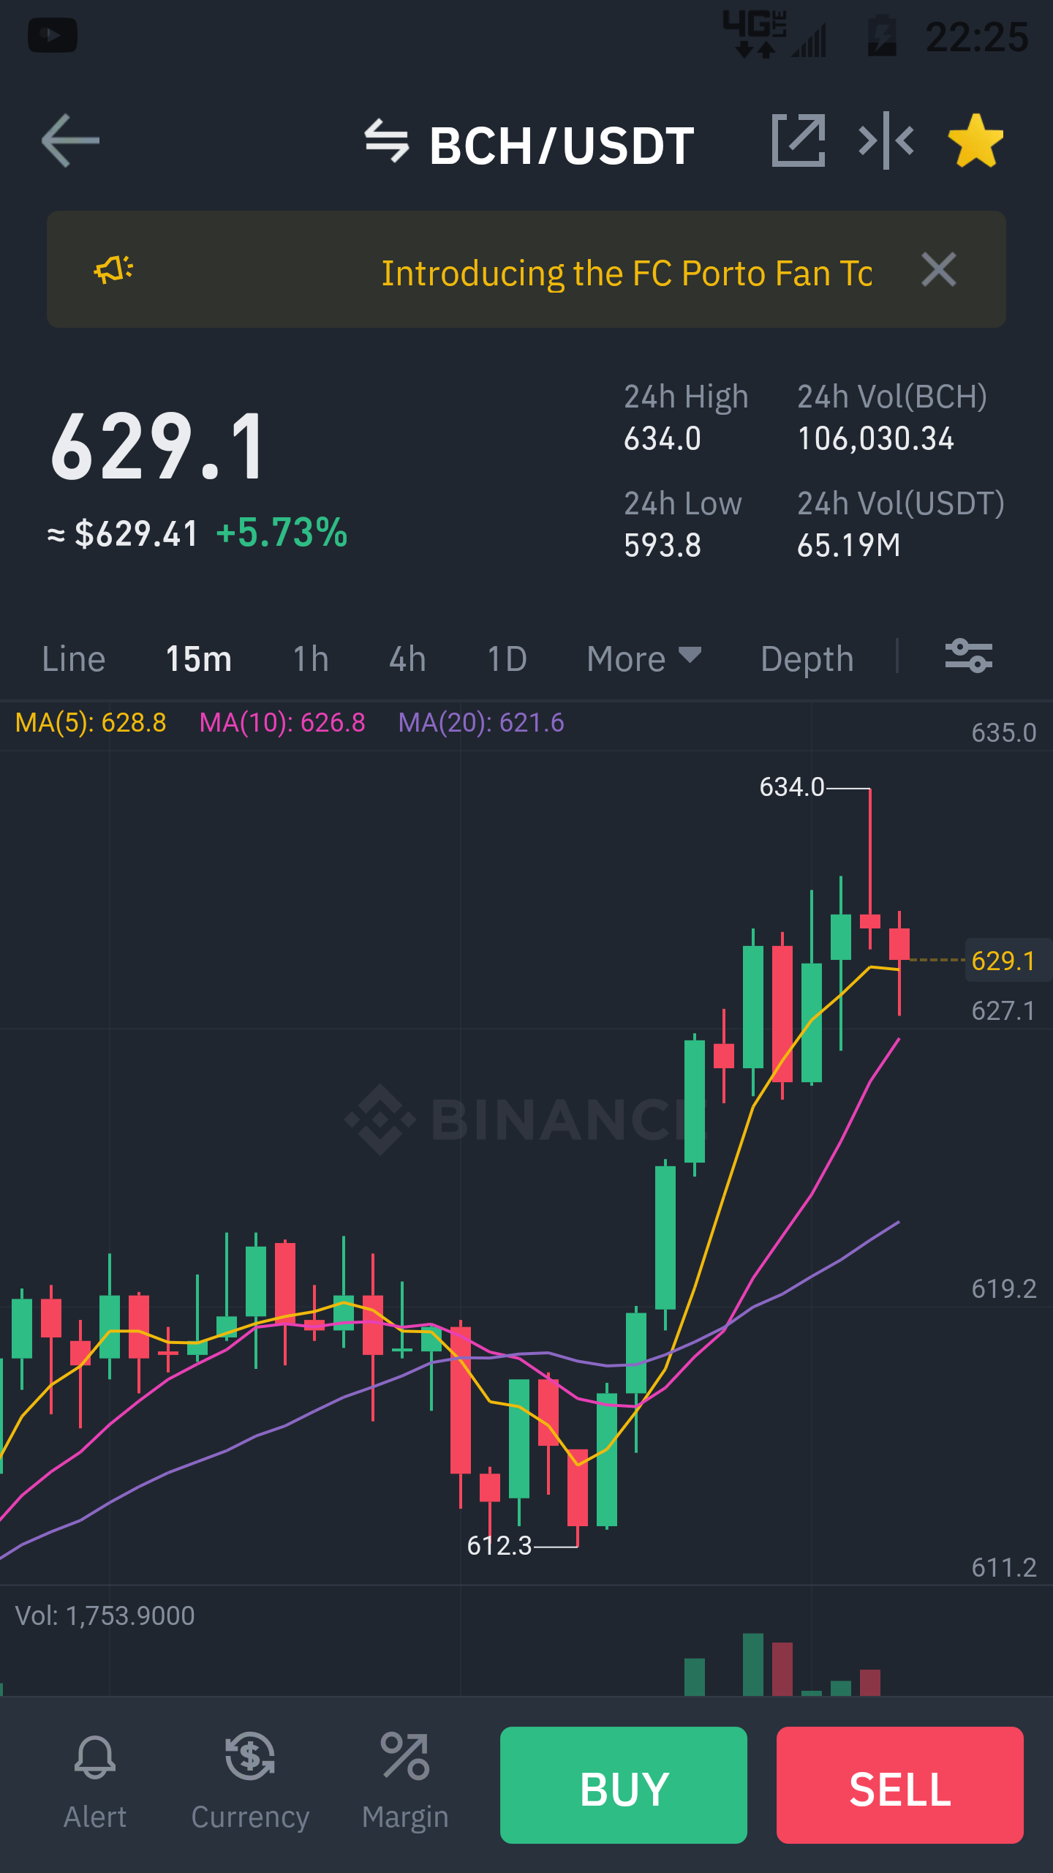Tap the green BUY button
Screen dimensions: 1053x1873
coord(624,1785)
